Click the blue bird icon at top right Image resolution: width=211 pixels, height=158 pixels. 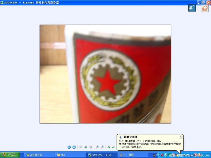pyautogui.click(x=192, y=8)
